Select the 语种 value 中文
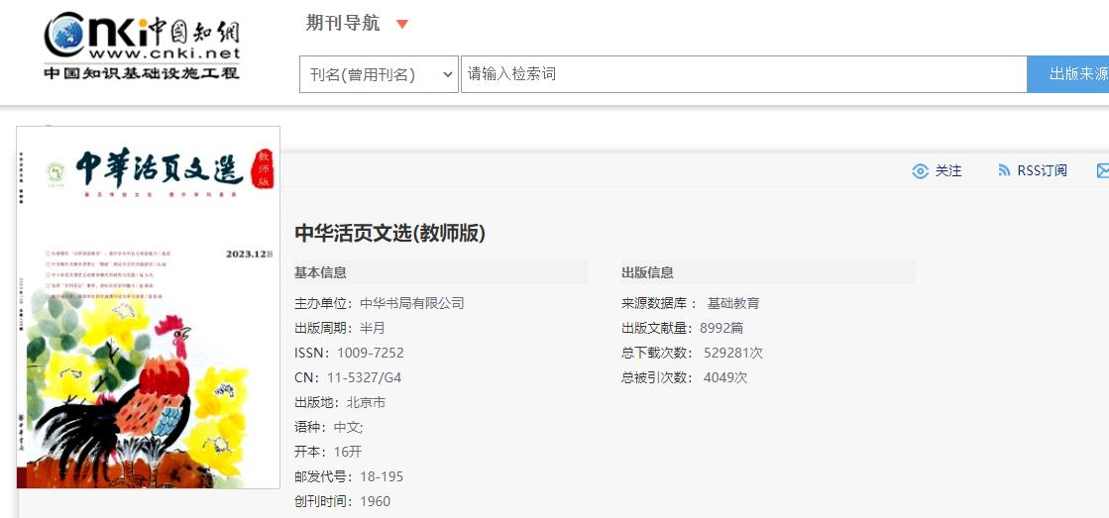 tap(348, 428)
